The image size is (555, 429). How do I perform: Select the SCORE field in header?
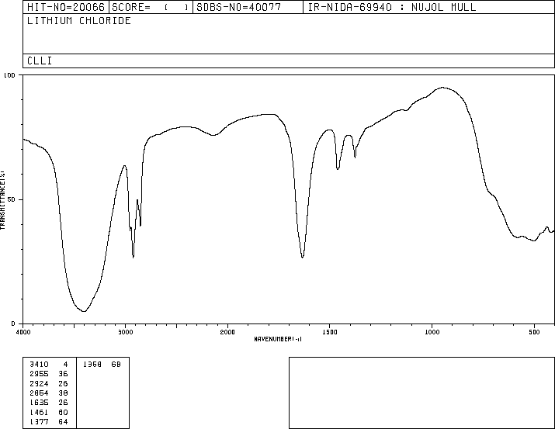151,7
